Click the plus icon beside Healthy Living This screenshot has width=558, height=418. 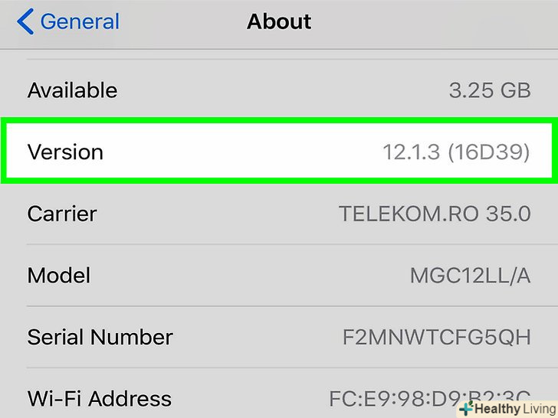pyautogui.click(x=466, y=410)
